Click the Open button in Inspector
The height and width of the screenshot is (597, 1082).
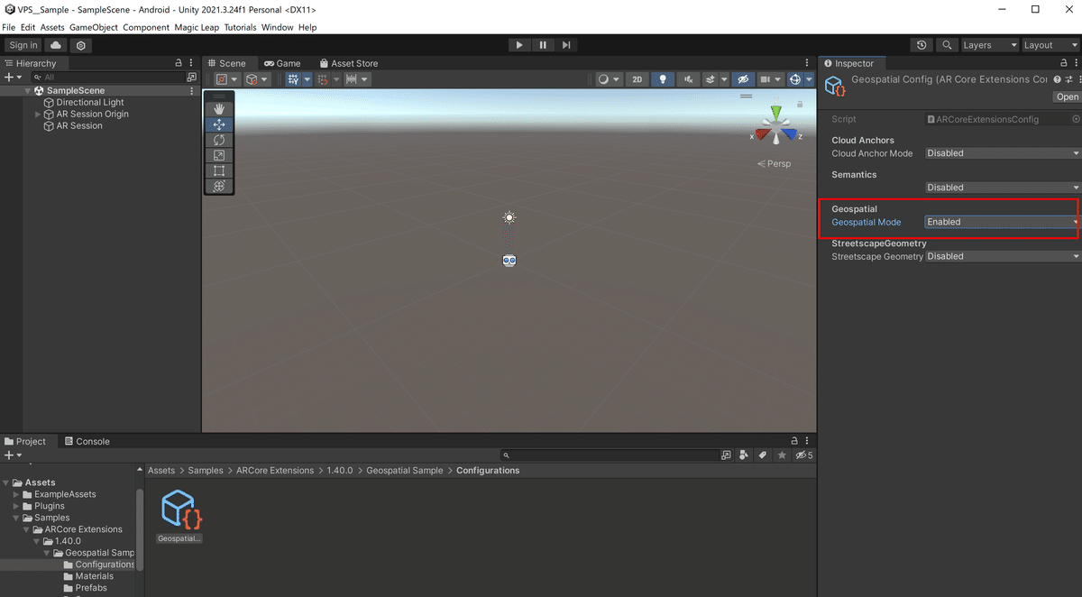click(1067, 96)
